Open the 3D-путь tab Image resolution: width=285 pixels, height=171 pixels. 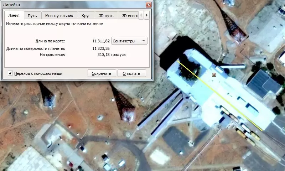pos(106,16)
